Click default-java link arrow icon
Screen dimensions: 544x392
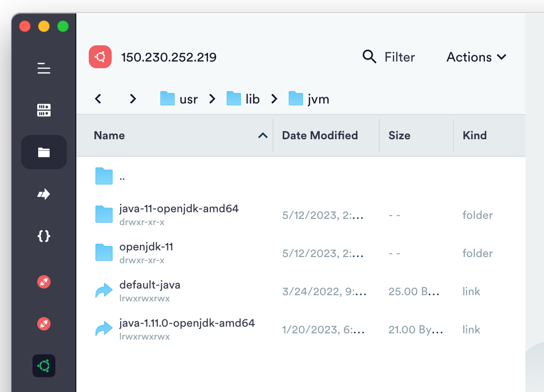(104, 290)
